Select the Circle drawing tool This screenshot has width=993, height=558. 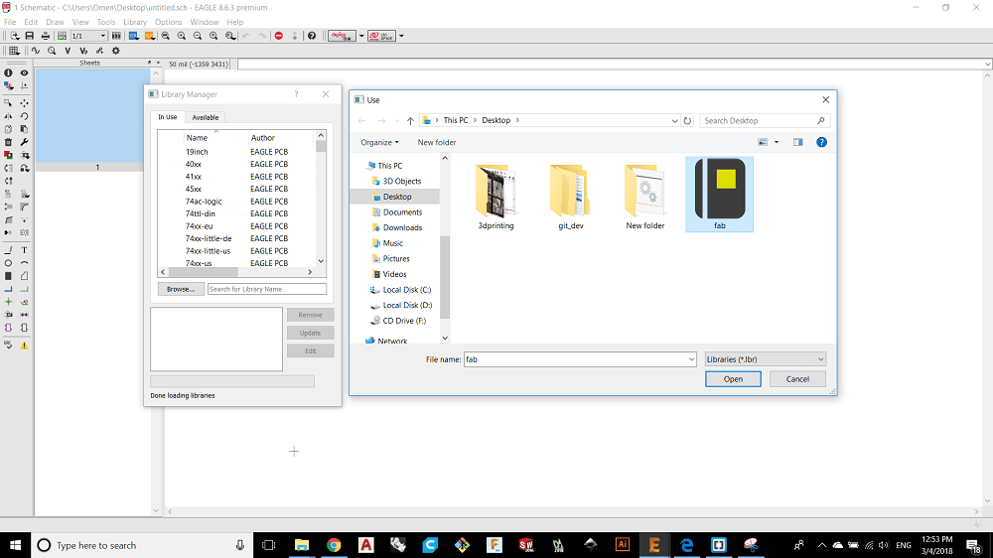(x=8, y=263)
